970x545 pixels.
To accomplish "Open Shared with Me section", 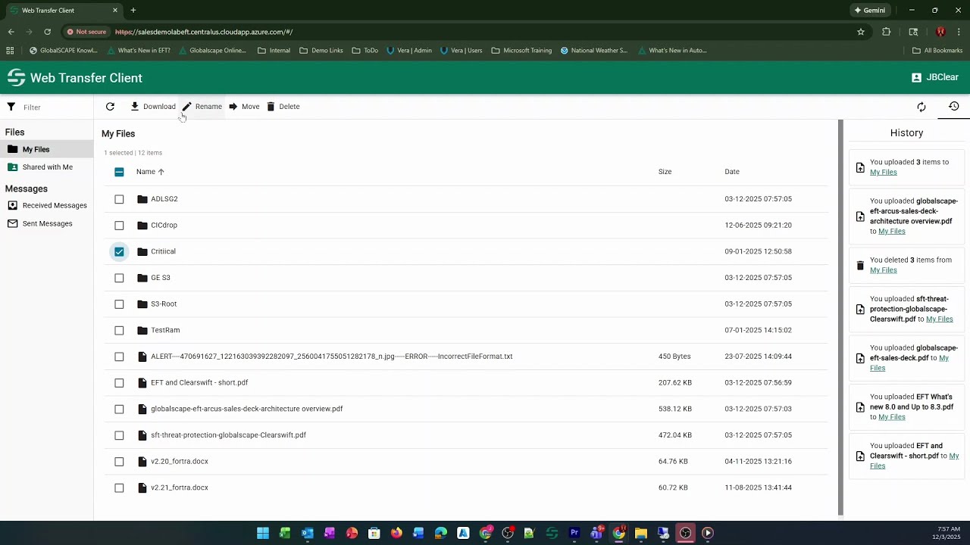I will (46, 167).
